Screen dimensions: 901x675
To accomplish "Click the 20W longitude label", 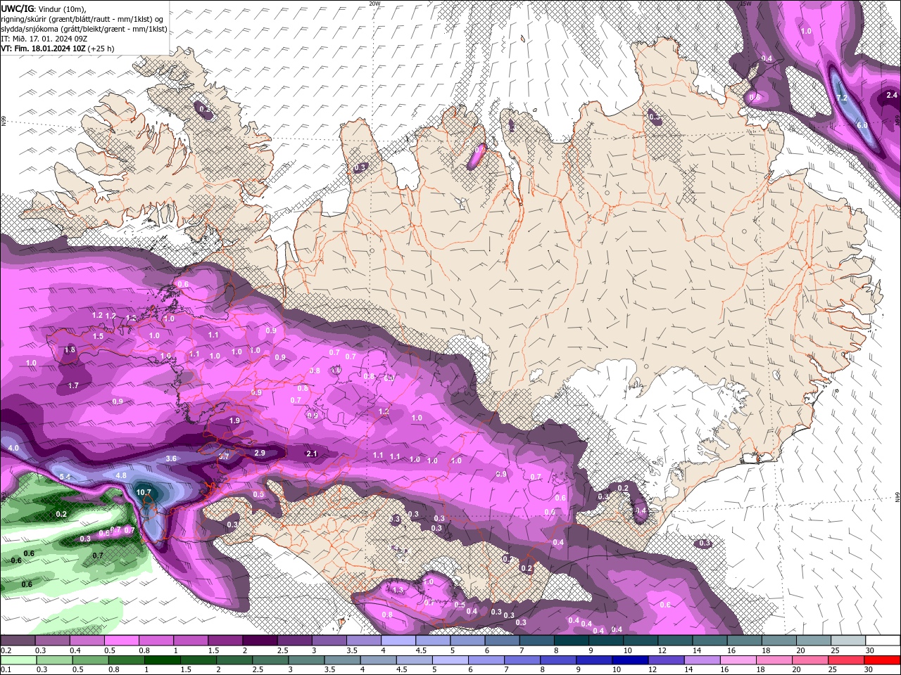I will tap(374, 4).
